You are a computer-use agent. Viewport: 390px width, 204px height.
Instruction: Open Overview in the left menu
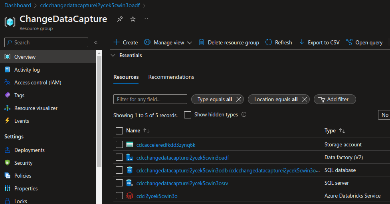48,57
